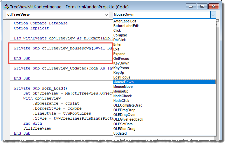Viewport: 227px width, 146px height.
Task: Select the GotFocus event entry
Action: (121, 58)
